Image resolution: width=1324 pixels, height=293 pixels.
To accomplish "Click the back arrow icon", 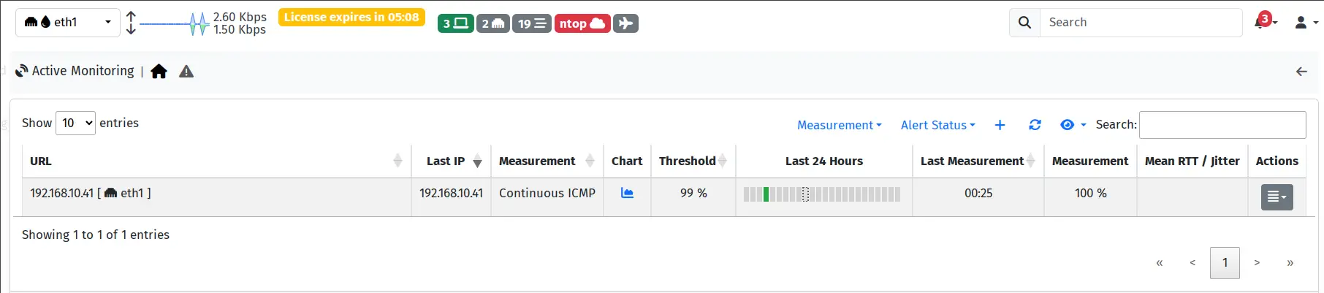I will (x=1301, y=71).
